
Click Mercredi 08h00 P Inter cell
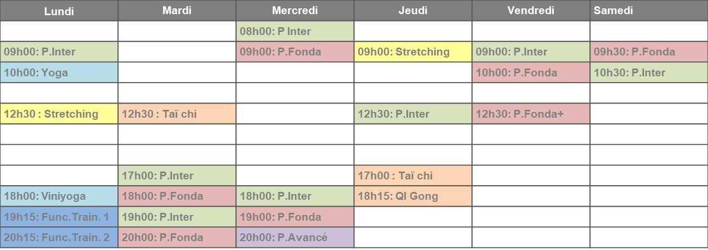click(x=295, y=31)
